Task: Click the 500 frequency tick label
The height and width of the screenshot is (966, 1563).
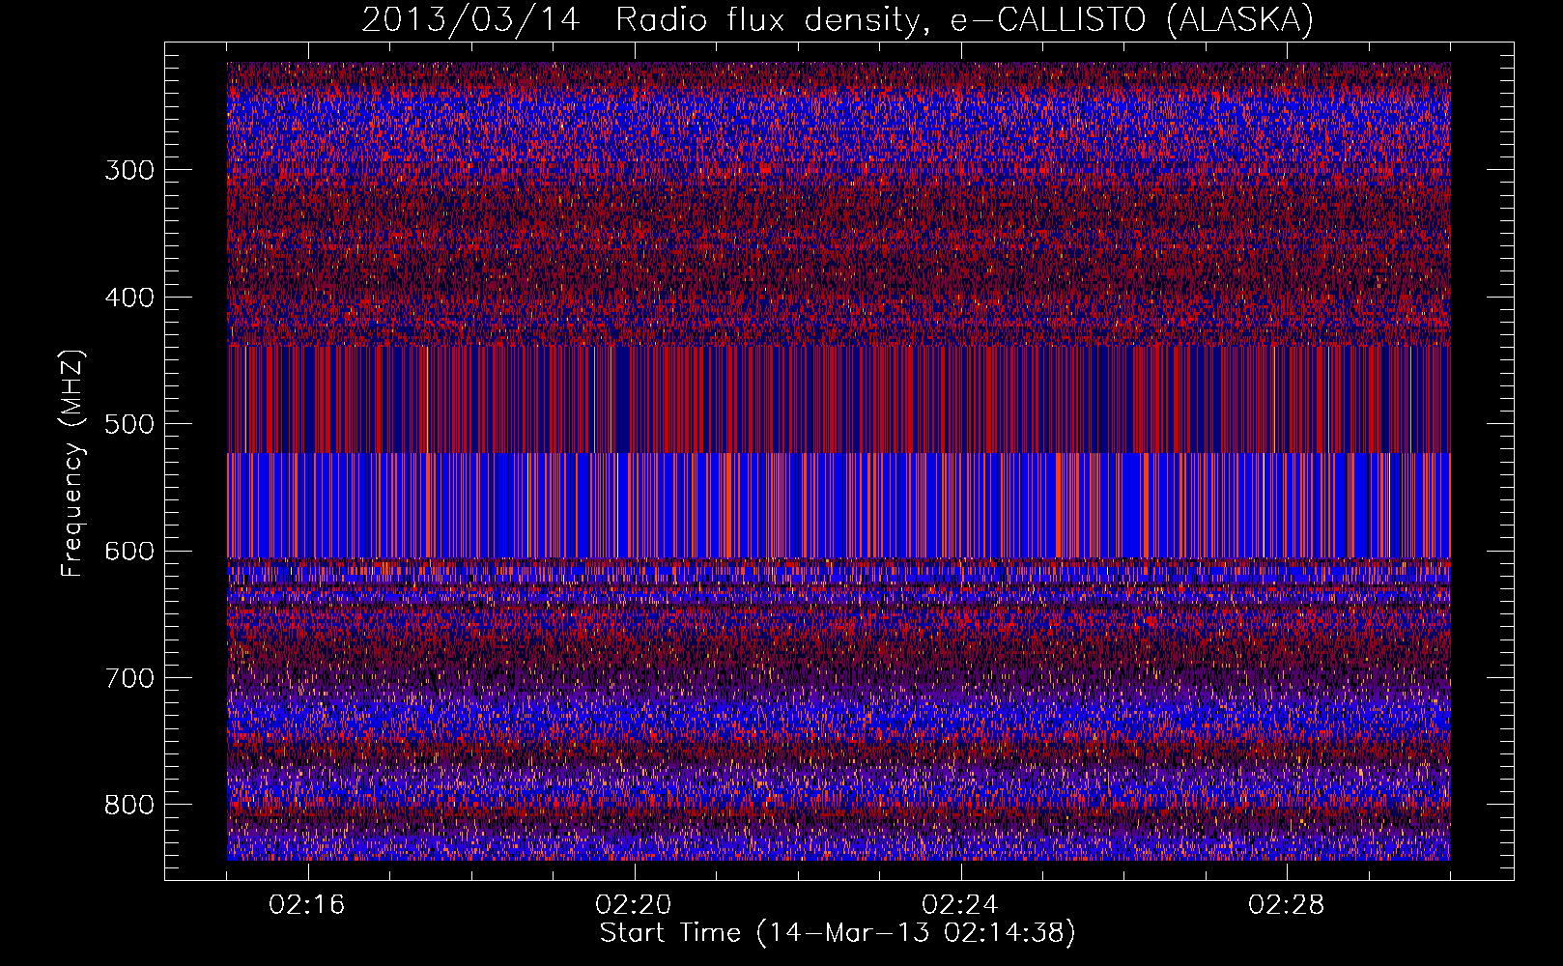Action: click(129, 424)
